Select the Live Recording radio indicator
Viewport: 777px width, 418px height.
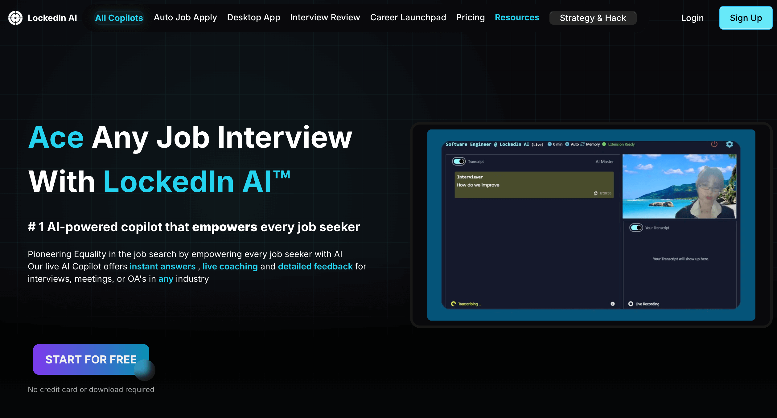(x=631, y=304)
